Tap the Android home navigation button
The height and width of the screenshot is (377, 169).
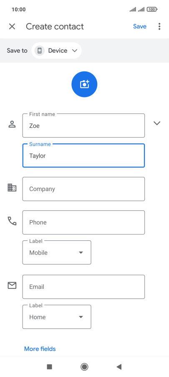pos(84,367)
